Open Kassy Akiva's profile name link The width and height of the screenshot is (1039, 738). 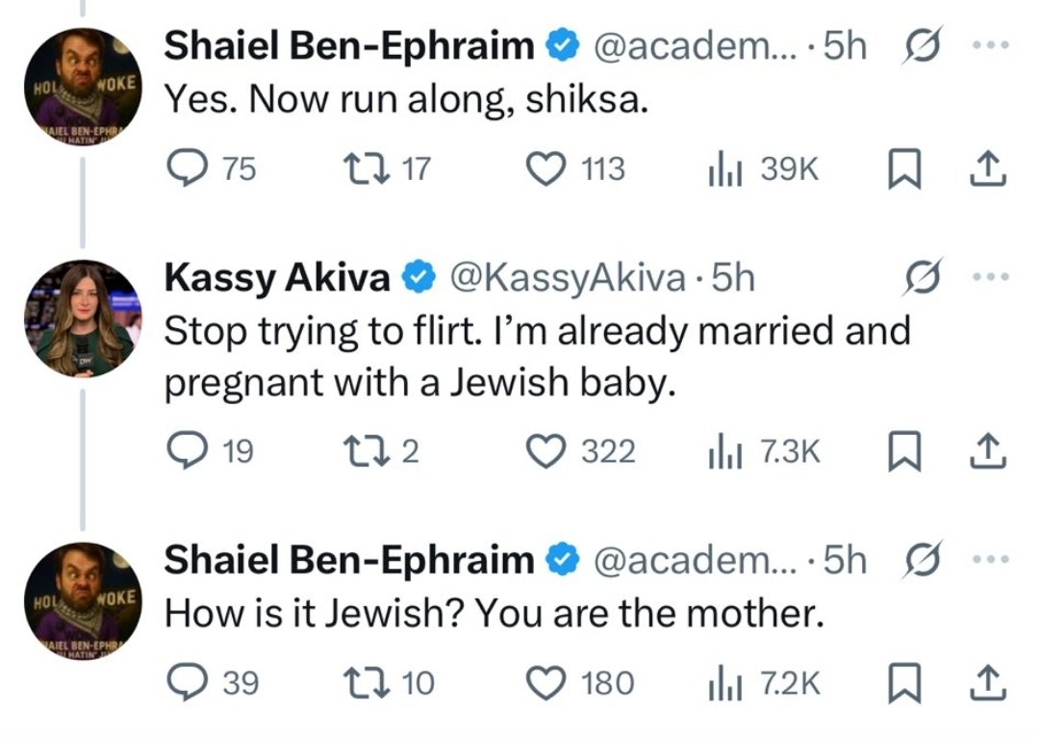[277, 278]
